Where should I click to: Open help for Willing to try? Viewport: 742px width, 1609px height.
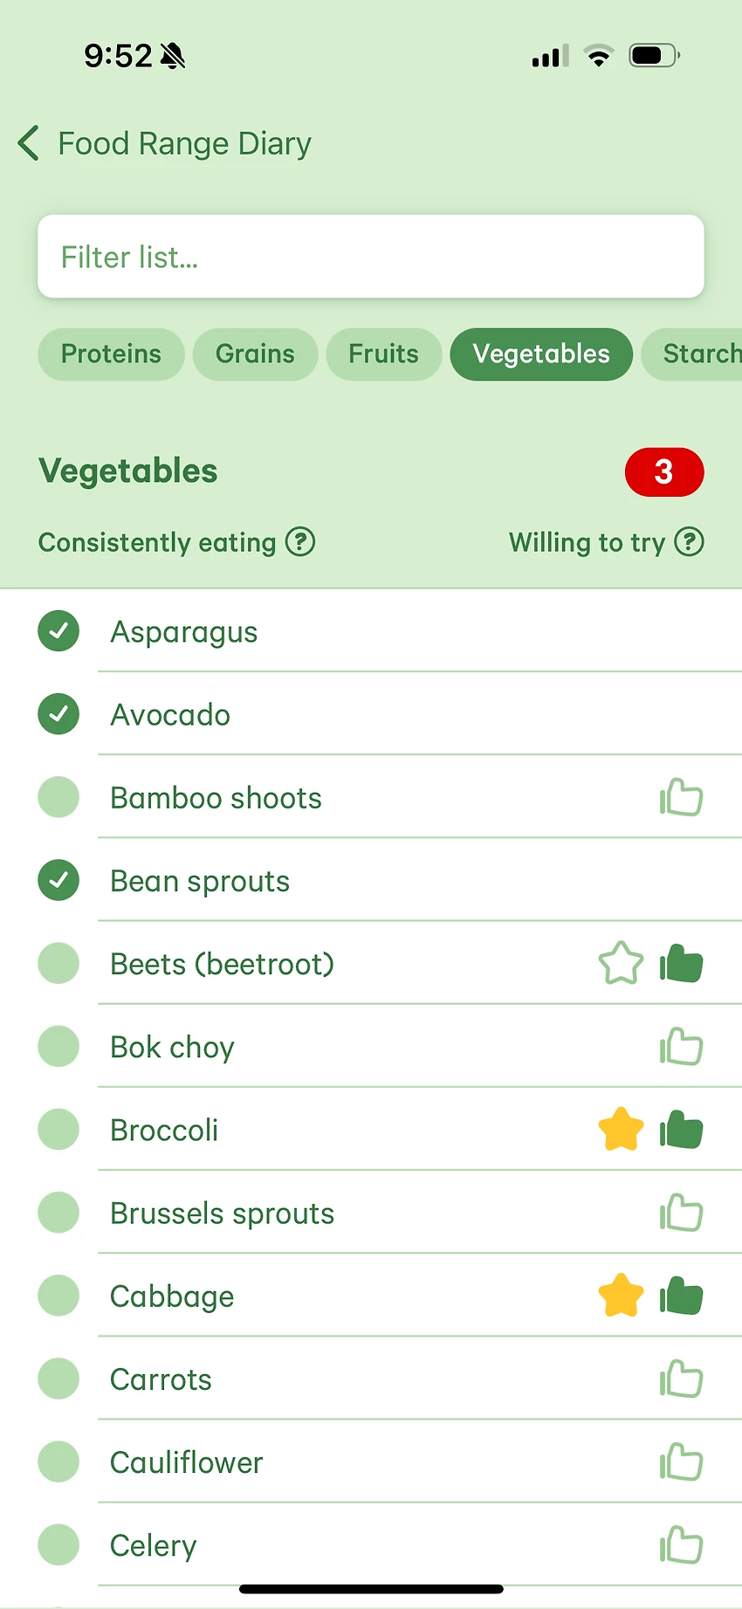click(x=689, y=542)
